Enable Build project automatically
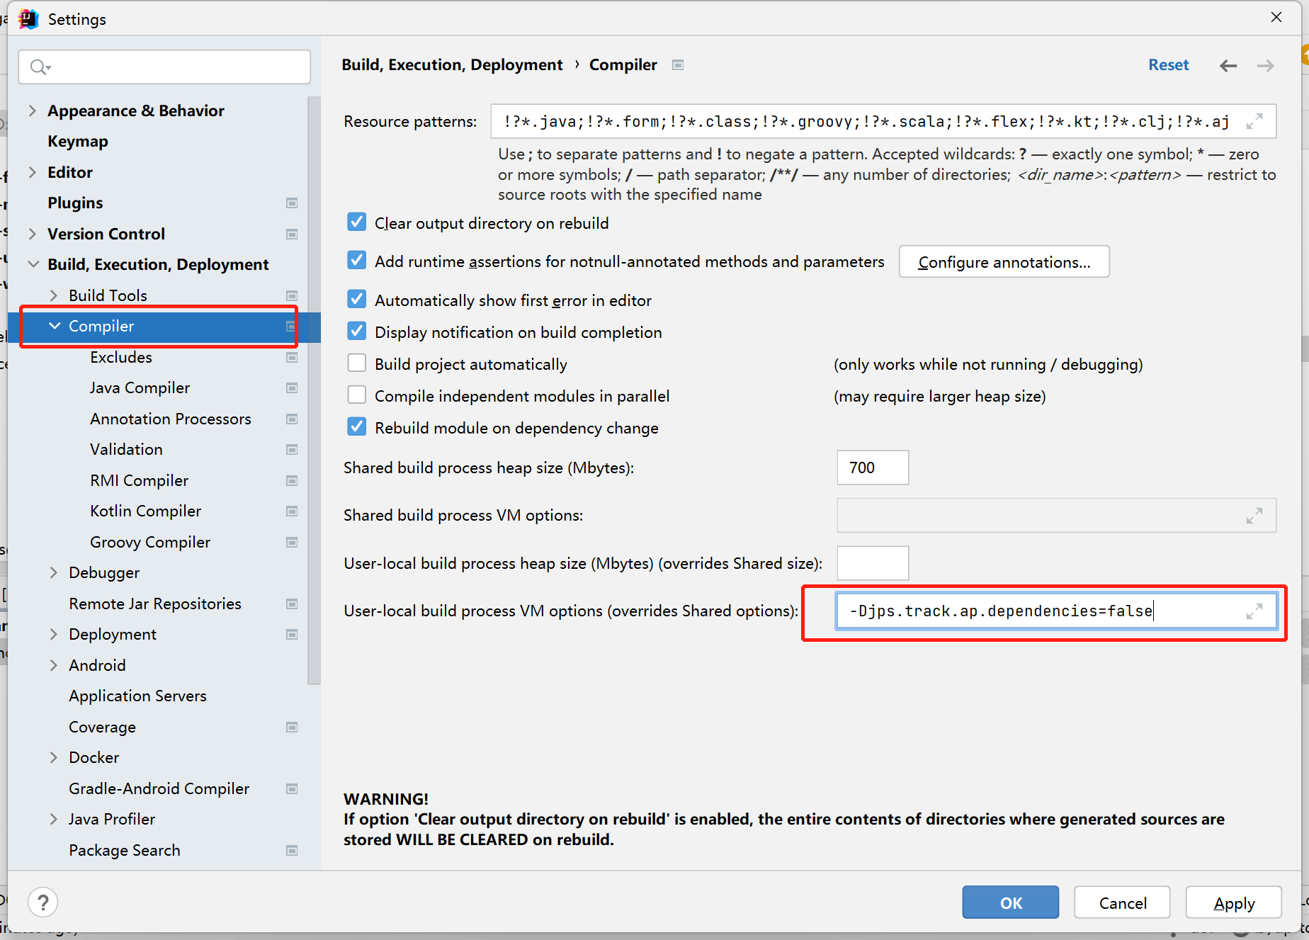This screenshot has height=940, width=1309. (x=357, y=363)
